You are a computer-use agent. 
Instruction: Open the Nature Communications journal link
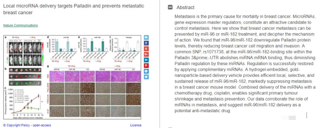pyautogui.click(x=20, y=25)
